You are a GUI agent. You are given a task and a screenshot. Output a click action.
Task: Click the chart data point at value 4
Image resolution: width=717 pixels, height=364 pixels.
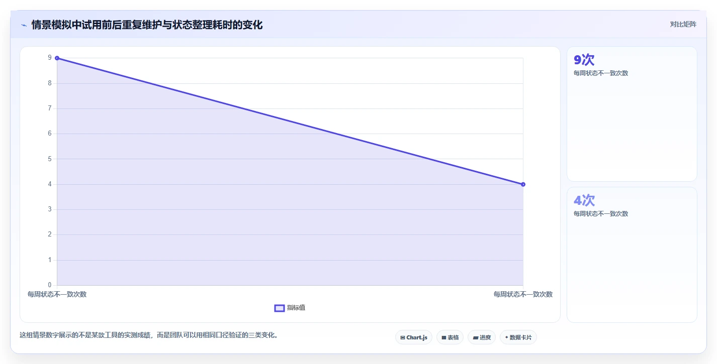pyautogui.click(x=523, y=184)
